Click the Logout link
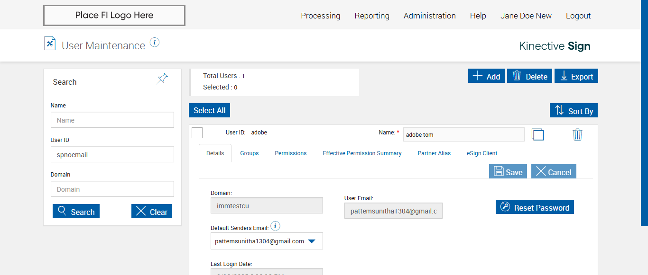Screen dimensions: 648x275 578,16
